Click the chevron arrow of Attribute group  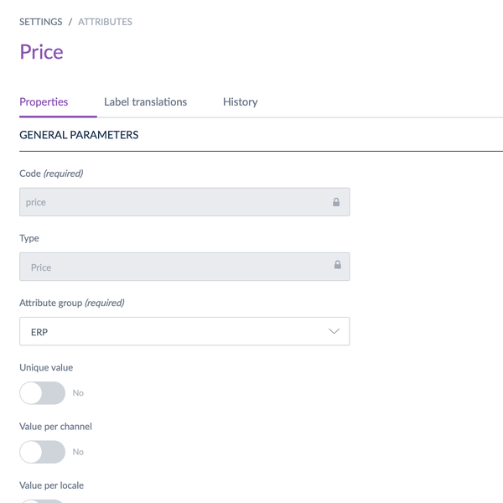pyautogui.click(x=334, y=331)
